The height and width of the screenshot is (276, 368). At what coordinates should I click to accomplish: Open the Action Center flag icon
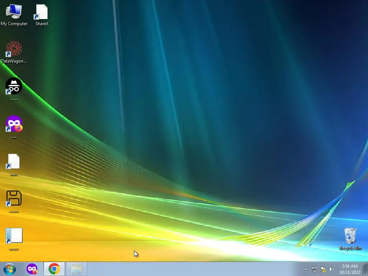323,269
